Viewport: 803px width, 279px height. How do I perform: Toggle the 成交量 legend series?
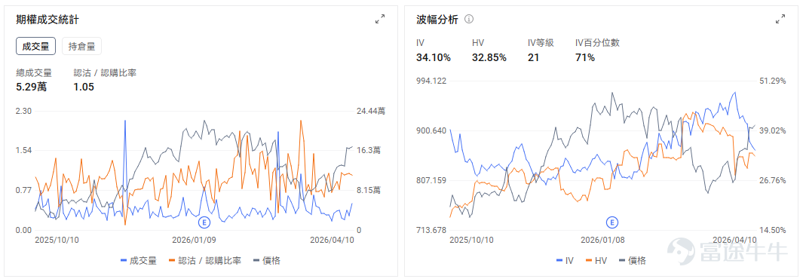coord(138,261)
